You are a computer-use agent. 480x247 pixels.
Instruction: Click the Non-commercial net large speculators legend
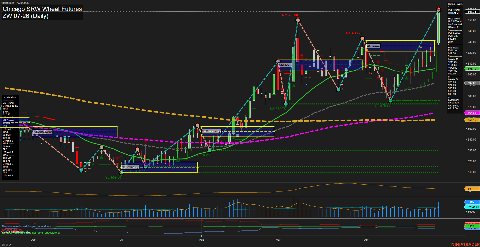(x=26, y=226)
